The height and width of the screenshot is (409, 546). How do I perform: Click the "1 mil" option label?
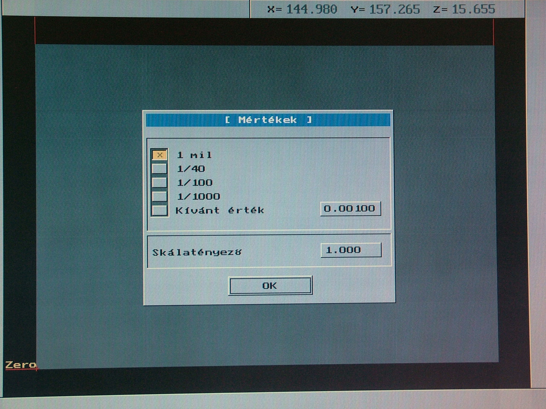[195, 155]
